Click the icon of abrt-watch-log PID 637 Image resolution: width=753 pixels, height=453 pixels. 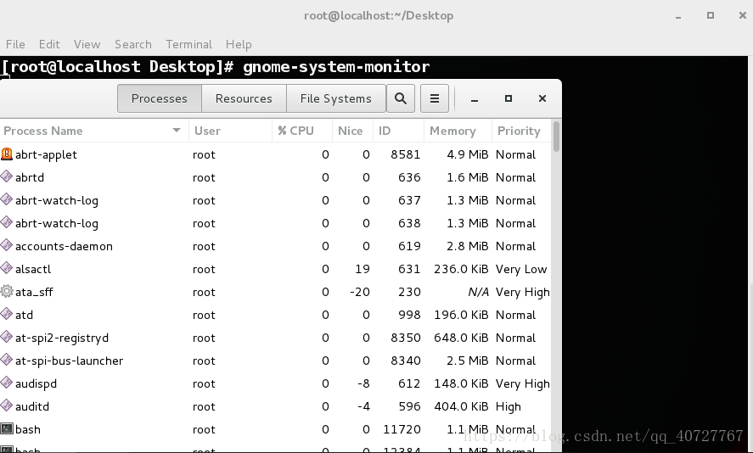click(x=7, y=199)
